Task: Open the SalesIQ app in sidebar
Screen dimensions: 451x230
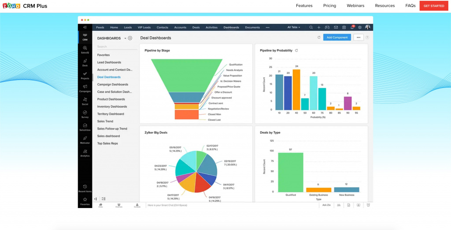Action: point(85,48)
